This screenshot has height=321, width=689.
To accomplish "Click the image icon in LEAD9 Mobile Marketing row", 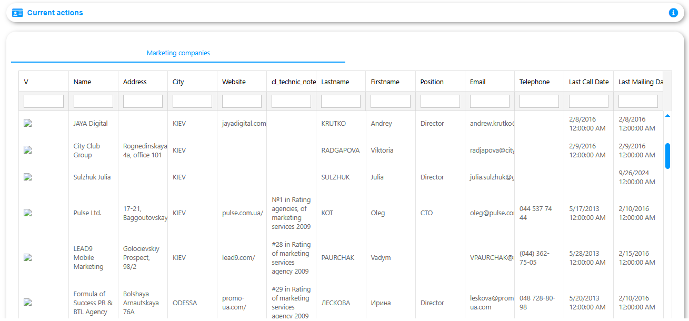I will tap(28, 257).
